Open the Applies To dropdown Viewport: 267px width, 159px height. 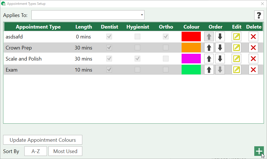(88, 15)
